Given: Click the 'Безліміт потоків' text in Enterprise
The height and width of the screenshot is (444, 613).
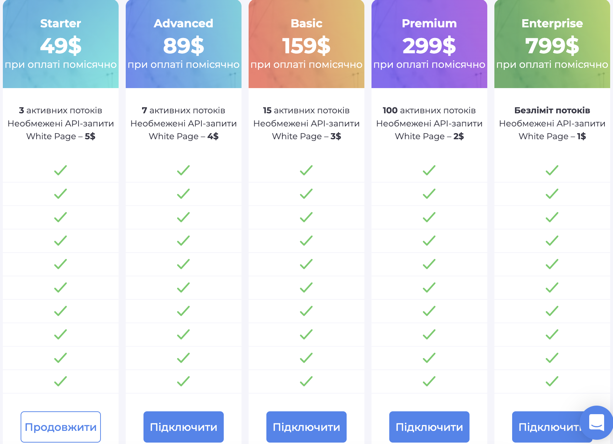Looking at the screenshot, I should 552,110.
